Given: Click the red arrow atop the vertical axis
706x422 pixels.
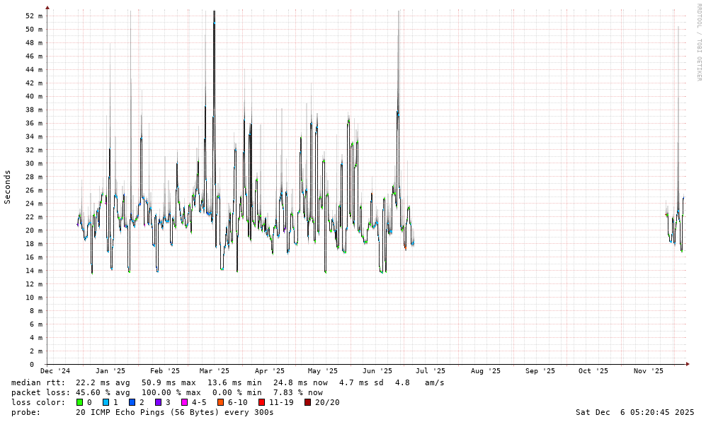Looking at the screenshot, I should pyautogui.click(x=47, y=8).
